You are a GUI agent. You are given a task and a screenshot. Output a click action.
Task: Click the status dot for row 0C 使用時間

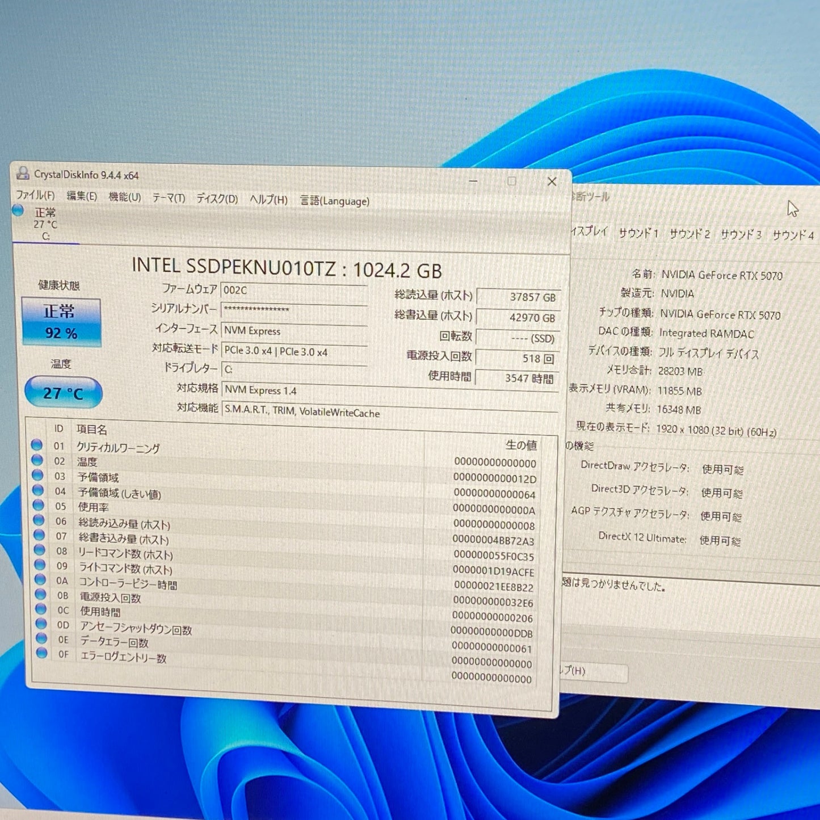[x=41, y=609]
